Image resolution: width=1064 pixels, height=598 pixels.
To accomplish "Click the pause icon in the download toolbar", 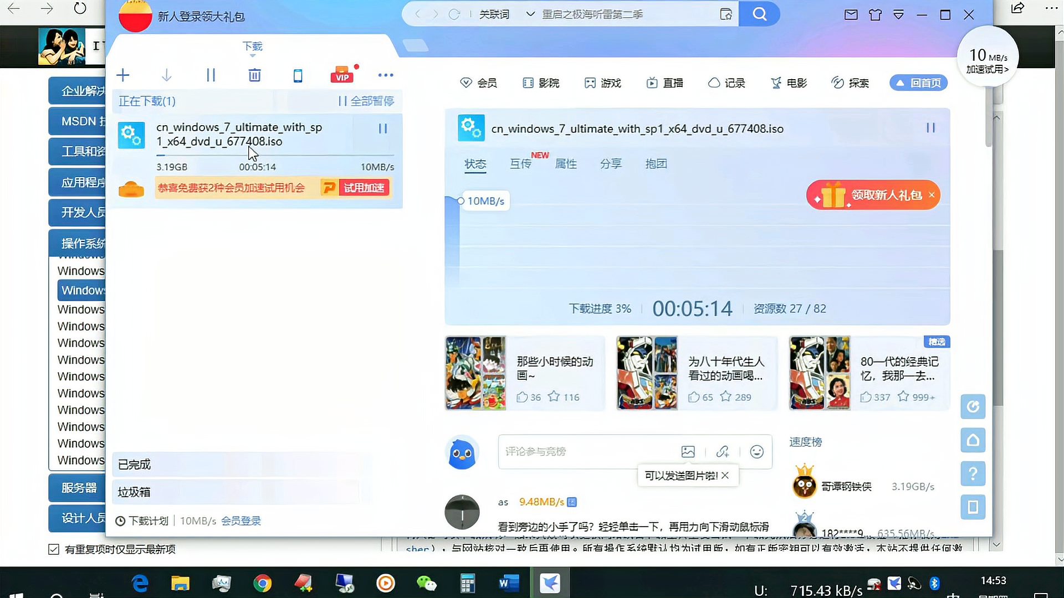I will pos(211,75).
